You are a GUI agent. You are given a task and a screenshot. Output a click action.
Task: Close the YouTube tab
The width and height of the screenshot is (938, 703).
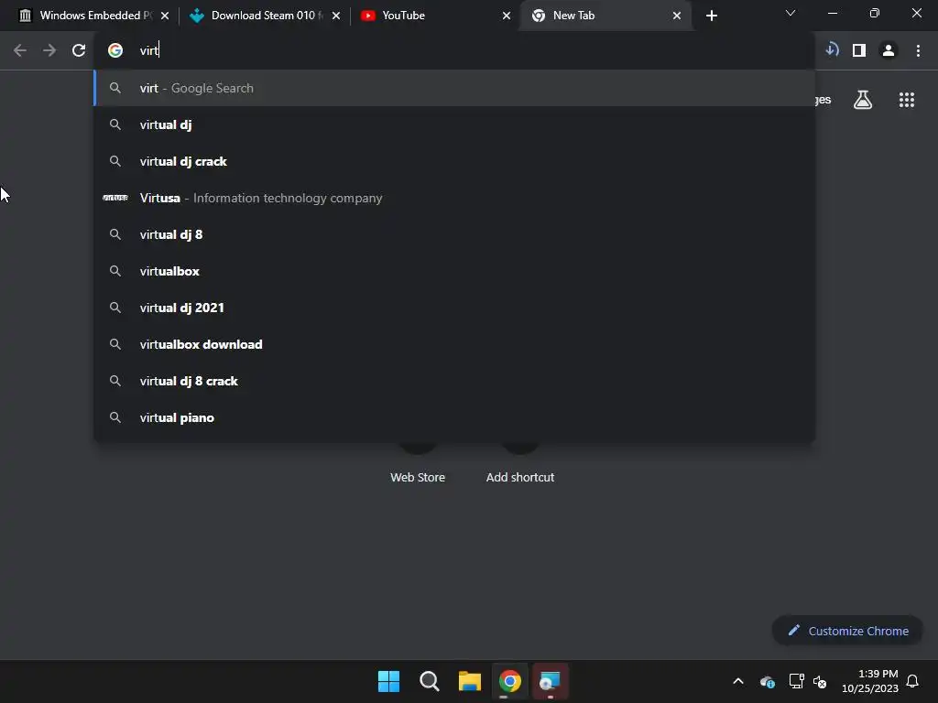tap(506, 16)
